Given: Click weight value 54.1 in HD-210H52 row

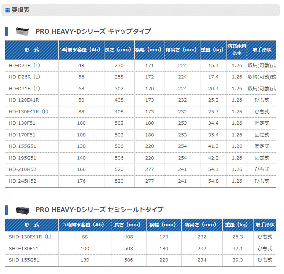Looking at the screenshot, I should tap(213, 169).
